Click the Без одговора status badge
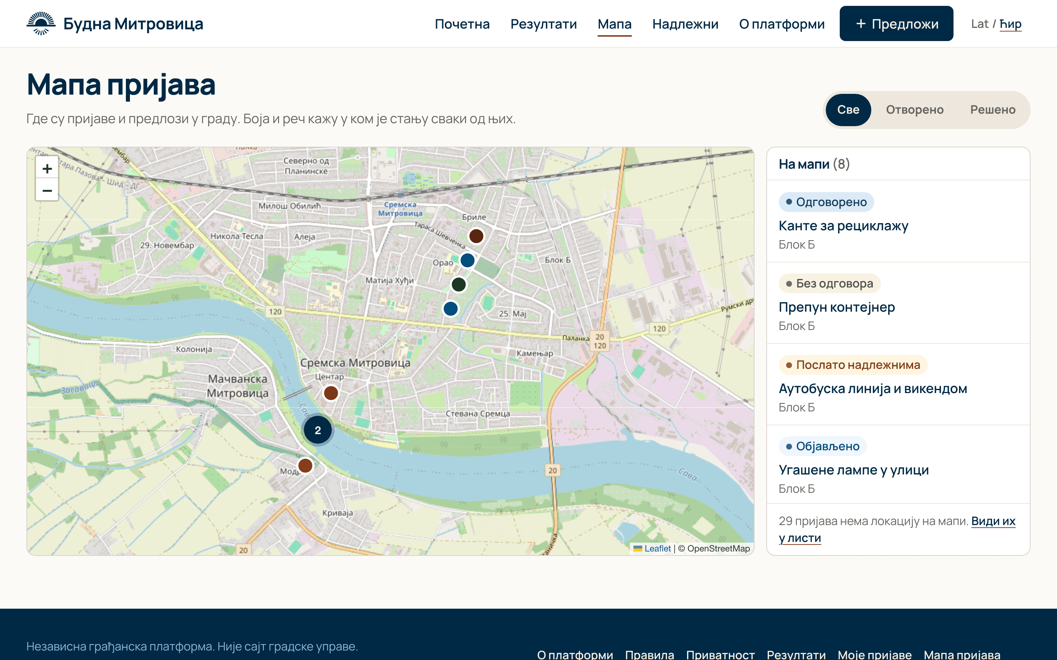The image size is (1057, 660). tap(829, 283)
